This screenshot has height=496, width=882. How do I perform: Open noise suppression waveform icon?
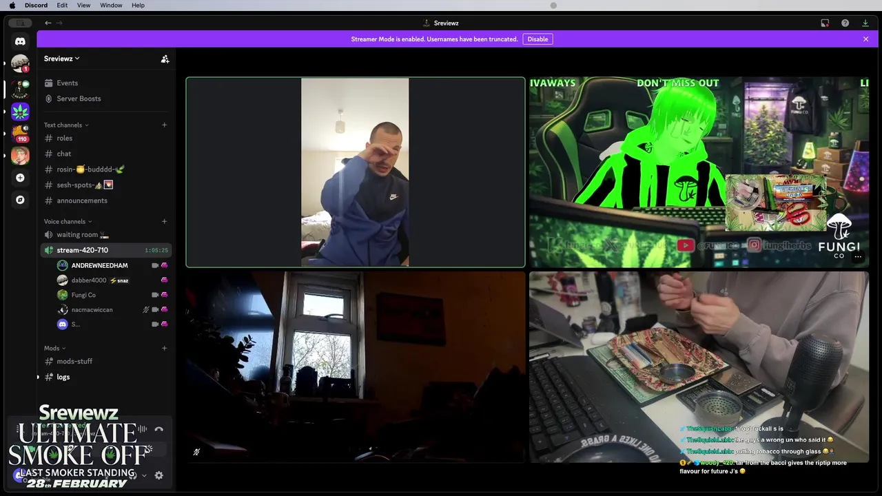tap(142, 429)
